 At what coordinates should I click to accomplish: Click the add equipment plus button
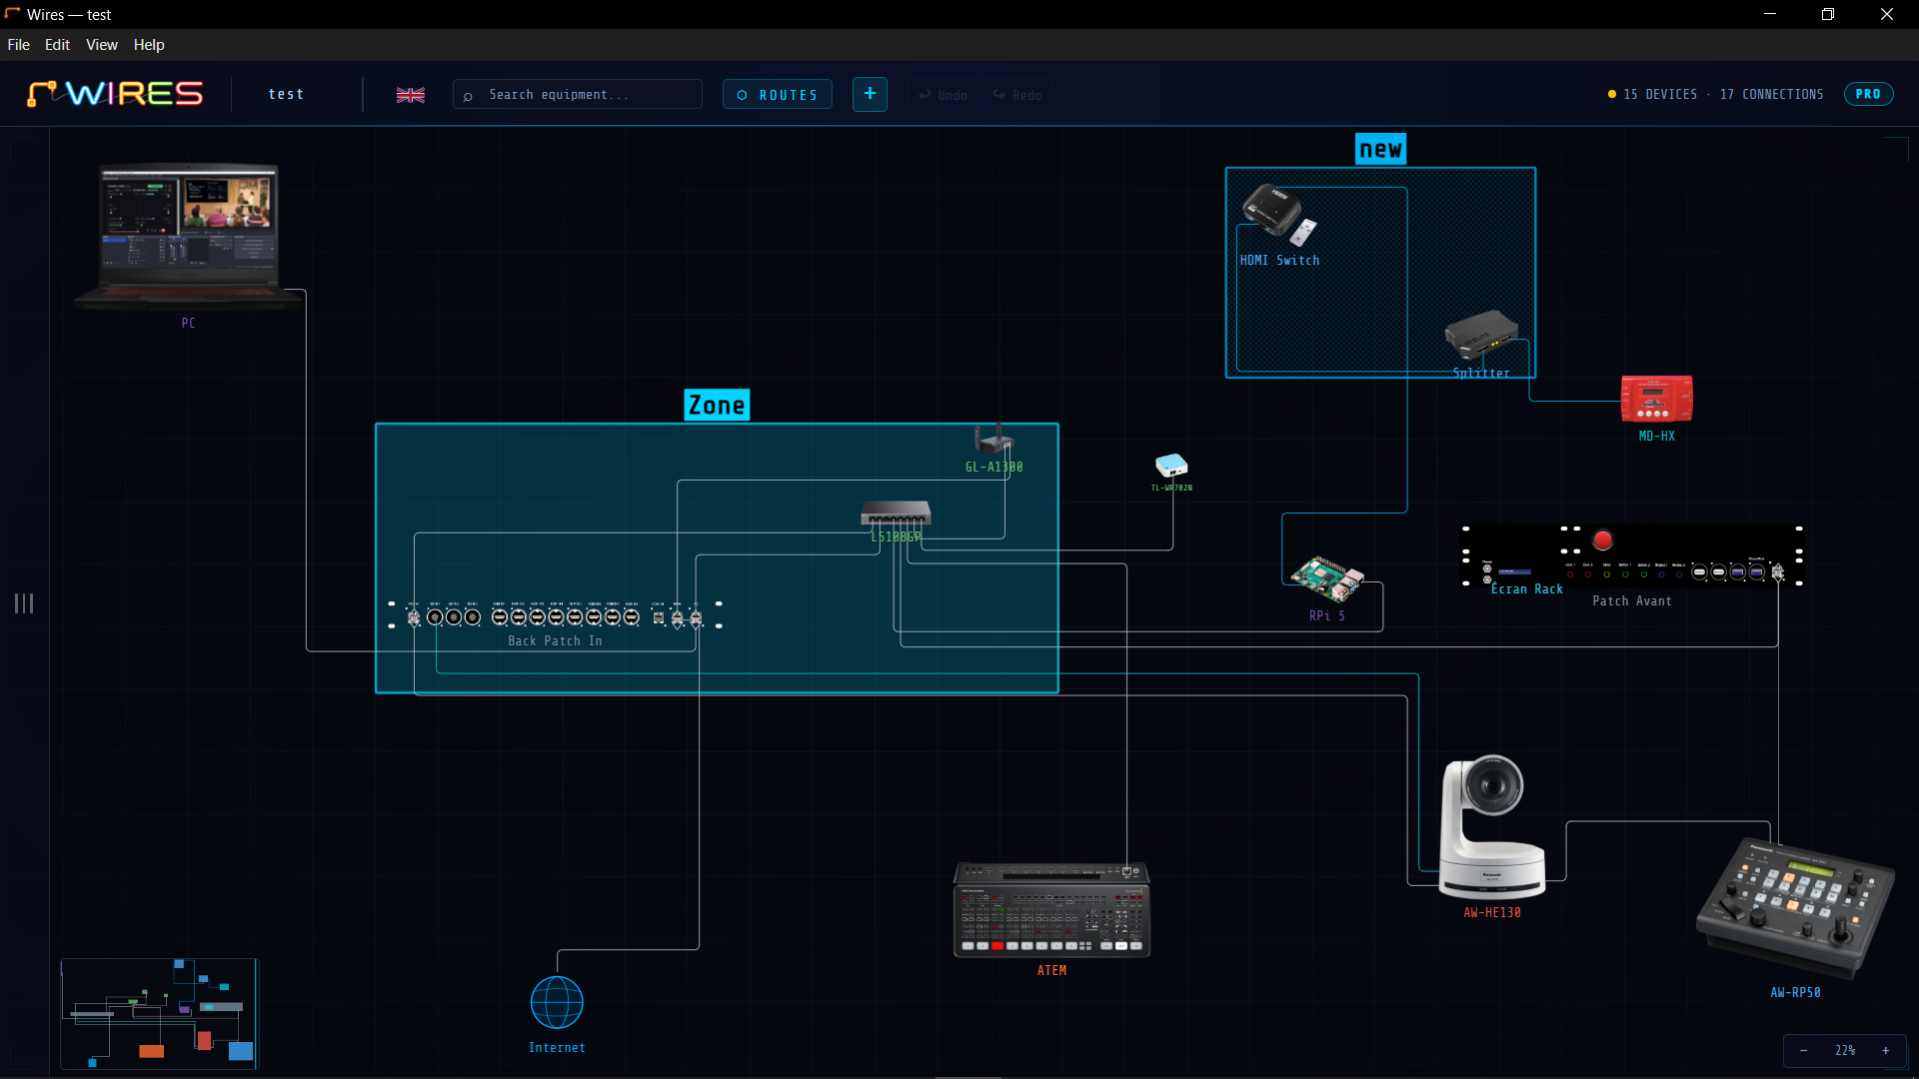[870, 94]
